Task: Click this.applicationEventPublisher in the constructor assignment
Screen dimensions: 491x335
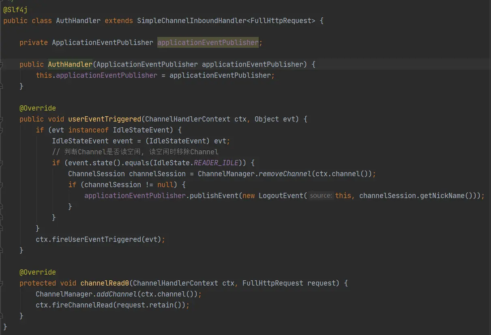Action: (x=96, y=75)
